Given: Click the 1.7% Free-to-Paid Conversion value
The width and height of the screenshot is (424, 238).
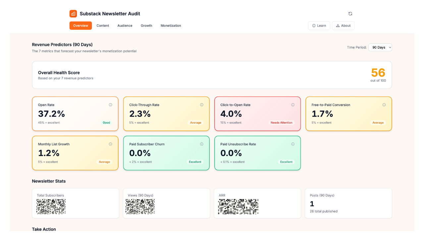Looking at the screenshot, I should click(322, 114).
